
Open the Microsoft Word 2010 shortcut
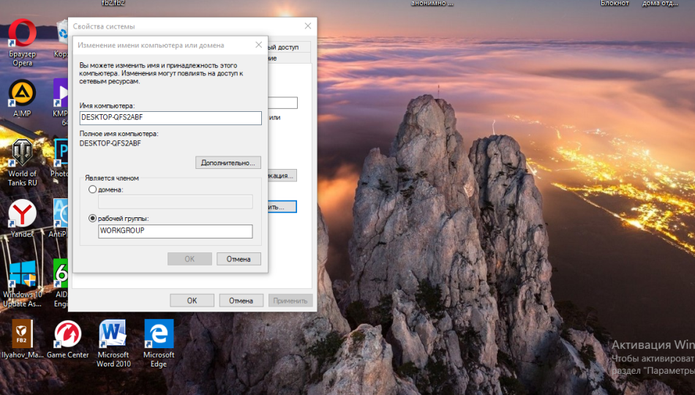point(113,335)
